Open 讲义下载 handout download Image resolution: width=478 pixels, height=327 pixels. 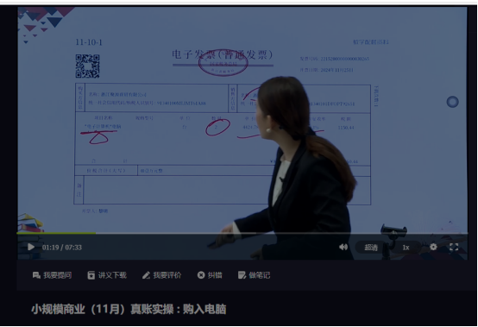(107, 275)
